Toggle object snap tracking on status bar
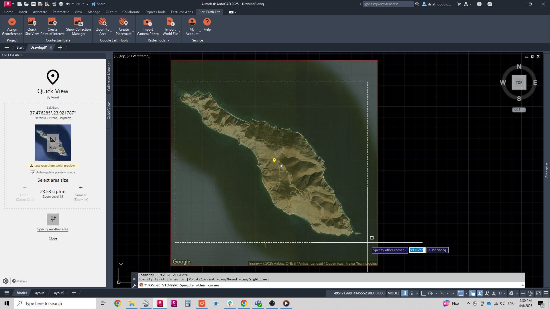The image size is (550, 309). click(454, 293)
